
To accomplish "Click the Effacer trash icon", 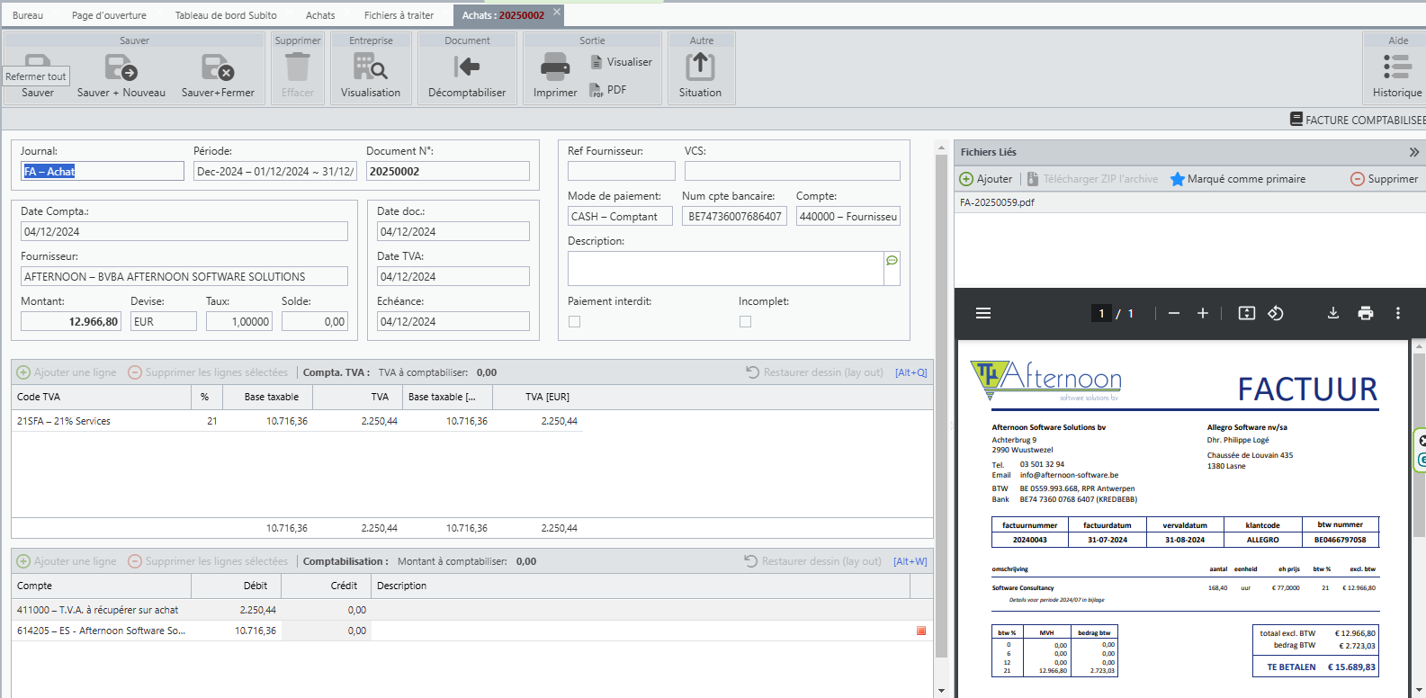I will pyautogui.click(x=297, y=67).
